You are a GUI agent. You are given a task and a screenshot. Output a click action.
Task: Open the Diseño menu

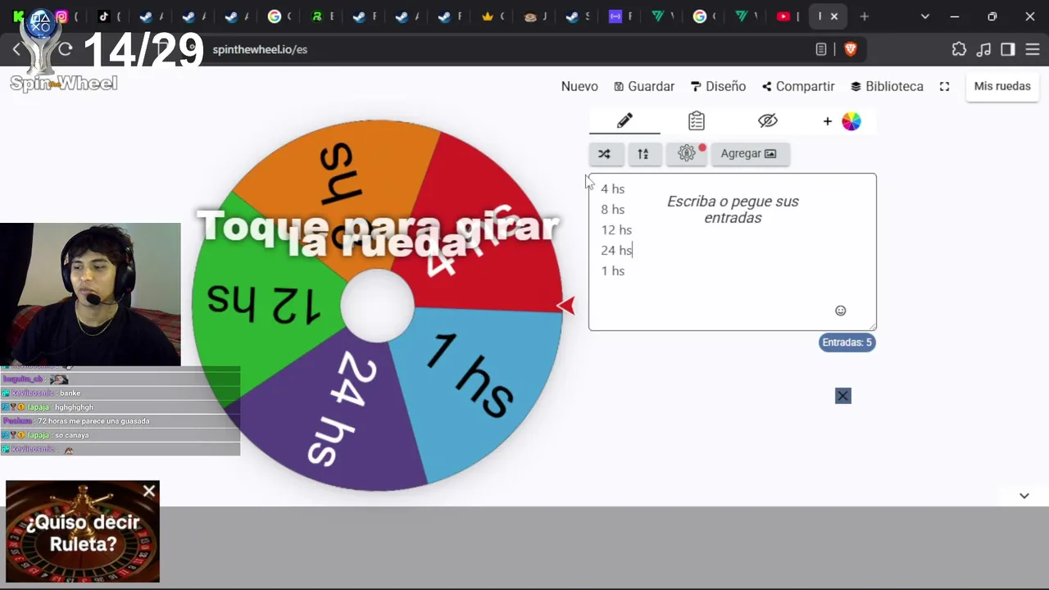point(718,86)
